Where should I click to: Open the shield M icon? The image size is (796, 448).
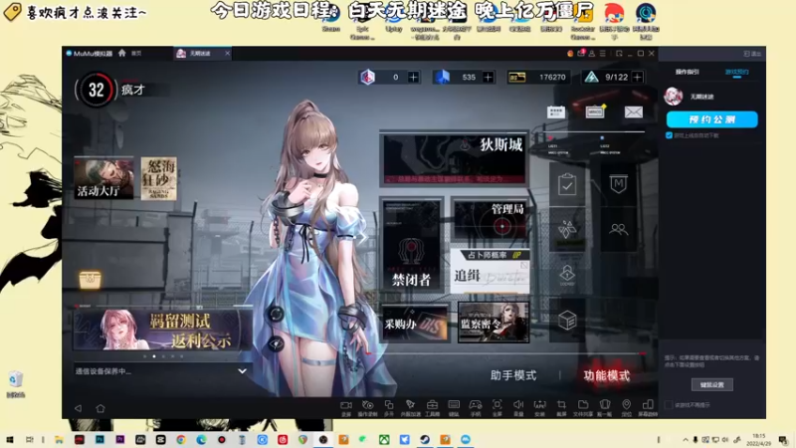pyautogui.click(x=618, y=184)
